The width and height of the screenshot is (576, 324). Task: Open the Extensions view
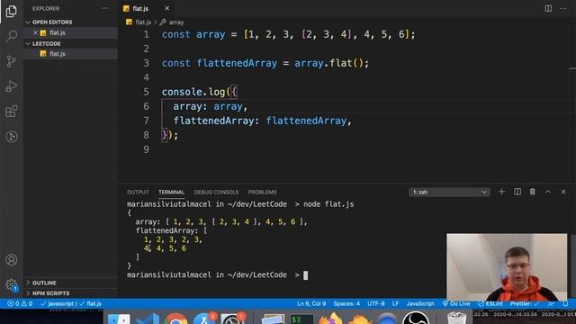[12, 112]
